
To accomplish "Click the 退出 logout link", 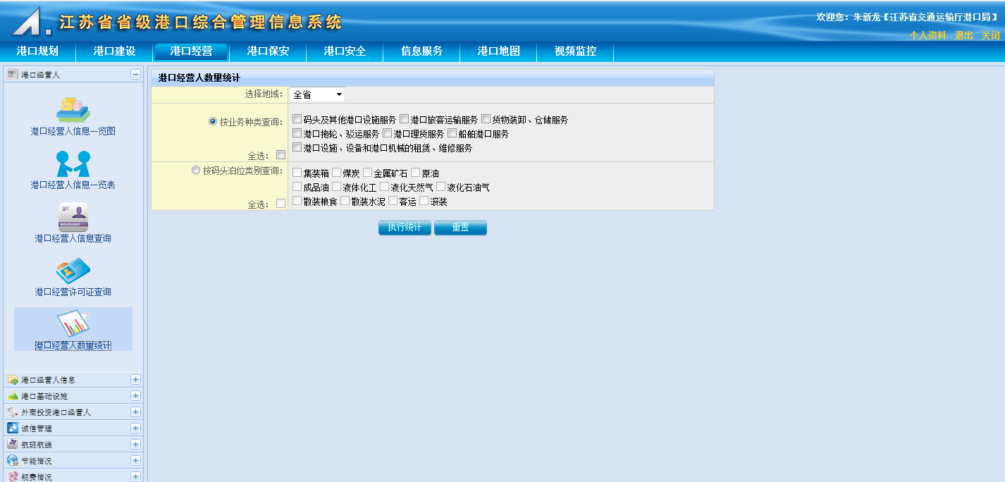I will click(963, 35).
